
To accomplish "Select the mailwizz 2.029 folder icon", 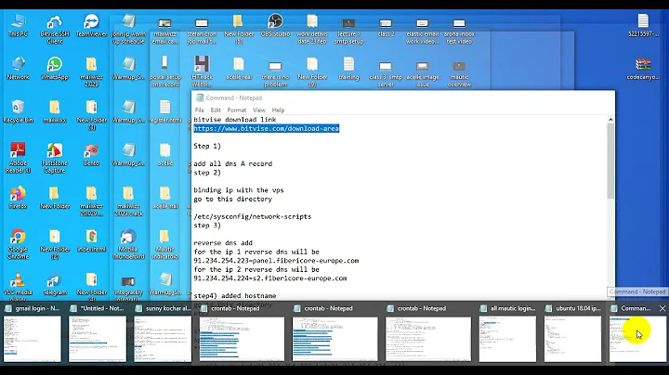I will (x=91, y=72).
